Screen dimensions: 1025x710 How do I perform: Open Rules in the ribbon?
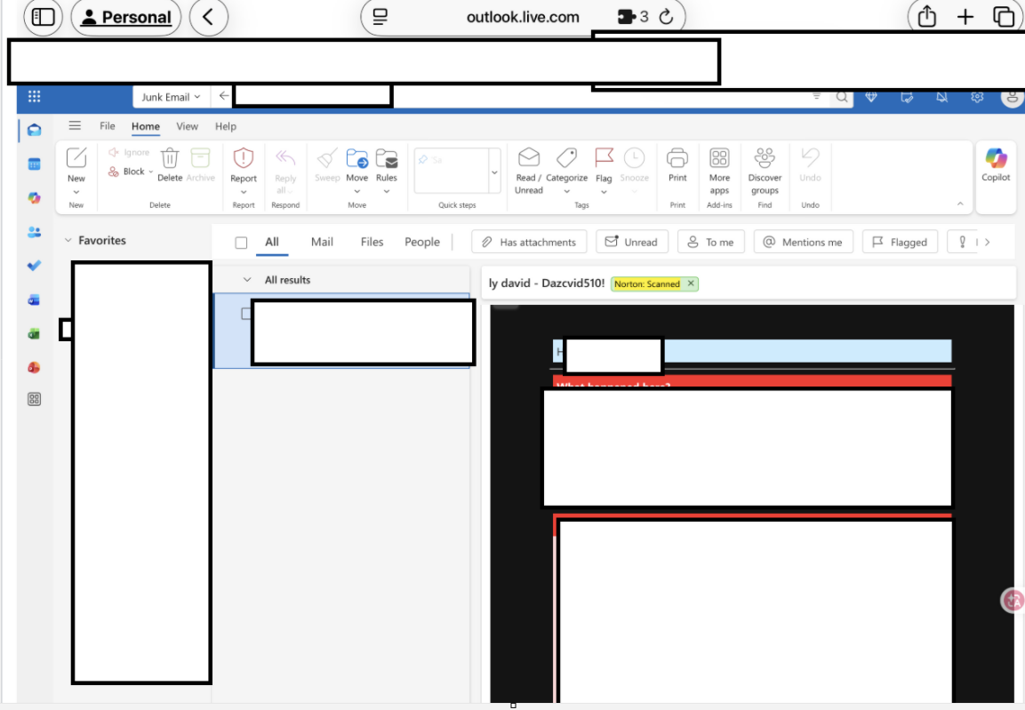pyautogui.click(x=387, y=164)
